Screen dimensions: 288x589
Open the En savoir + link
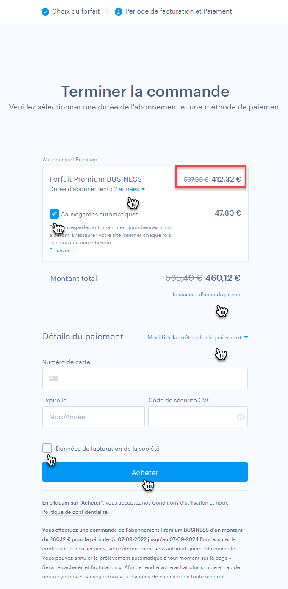pos(62,250)
